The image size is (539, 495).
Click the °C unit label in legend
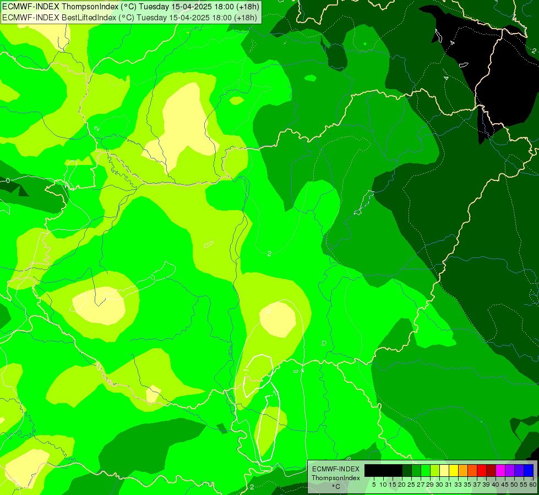336,487
